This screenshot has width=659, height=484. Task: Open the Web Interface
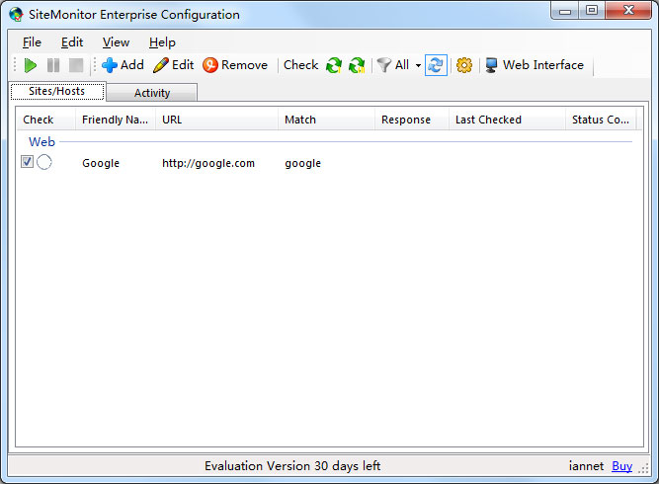point(535,65)
